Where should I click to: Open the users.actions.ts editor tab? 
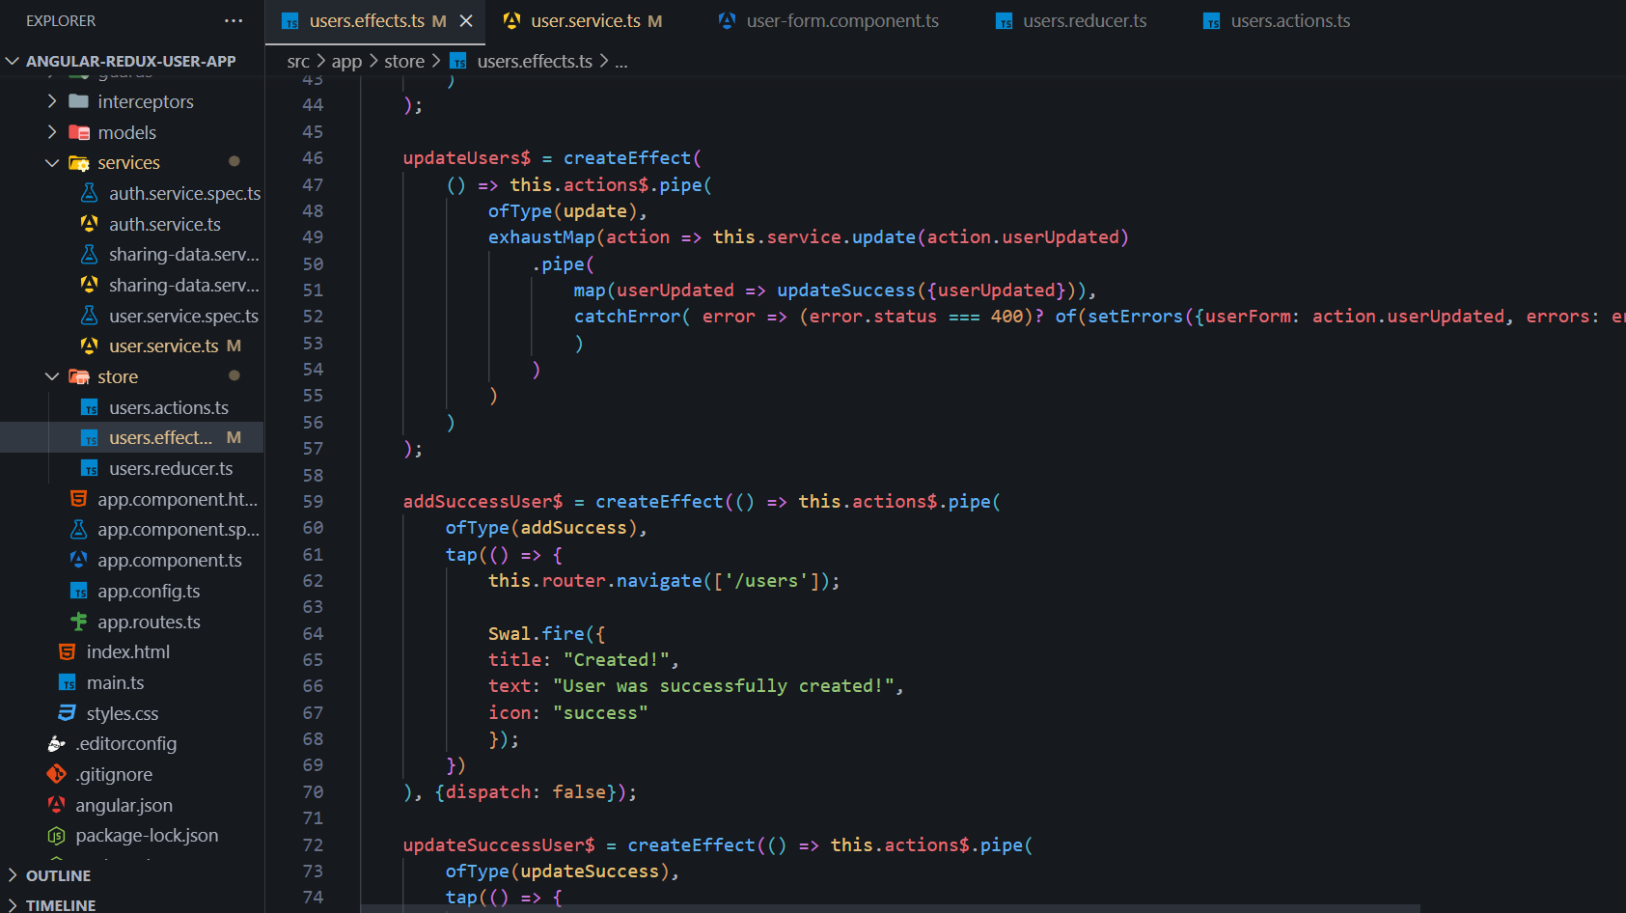[1289, 20]
